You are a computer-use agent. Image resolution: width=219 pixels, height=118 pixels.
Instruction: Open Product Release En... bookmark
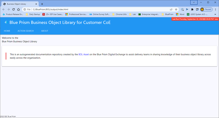click(13, 14)
